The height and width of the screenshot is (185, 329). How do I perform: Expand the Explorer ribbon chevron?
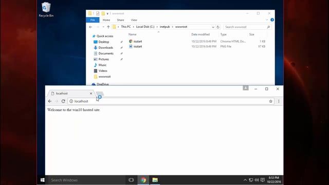[x=267, y=20]
